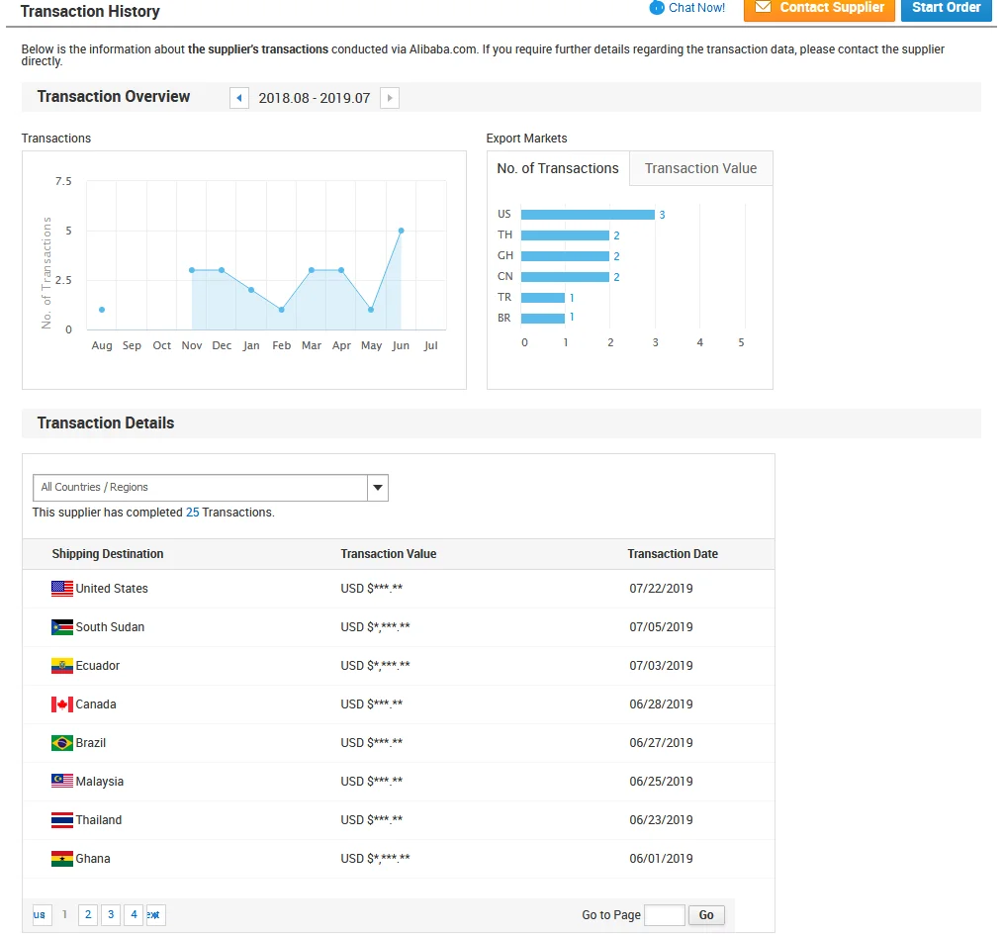The height and width of the screenshot is (936, 1003).
Task: Switch to the Transaction Value tab
Action: pyautogui.click(x=700, y=169)
